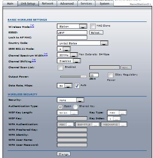Open the WEP Key Length dropdown

click(67, 112)
